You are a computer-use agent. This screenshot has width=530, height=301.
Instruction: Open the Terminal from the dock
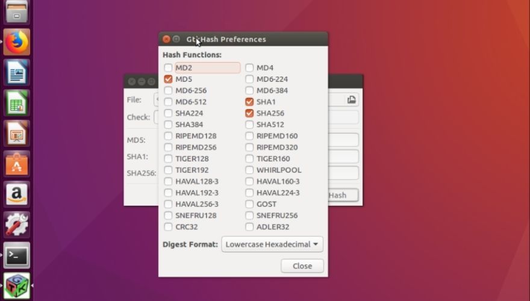coord(17,255)
